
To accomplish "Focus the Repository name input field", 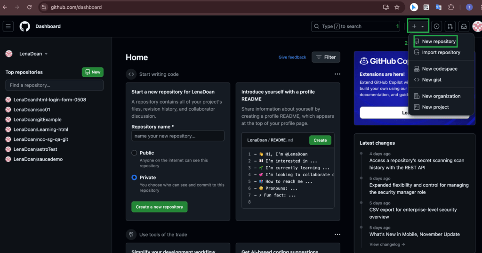I will [177, 136].
